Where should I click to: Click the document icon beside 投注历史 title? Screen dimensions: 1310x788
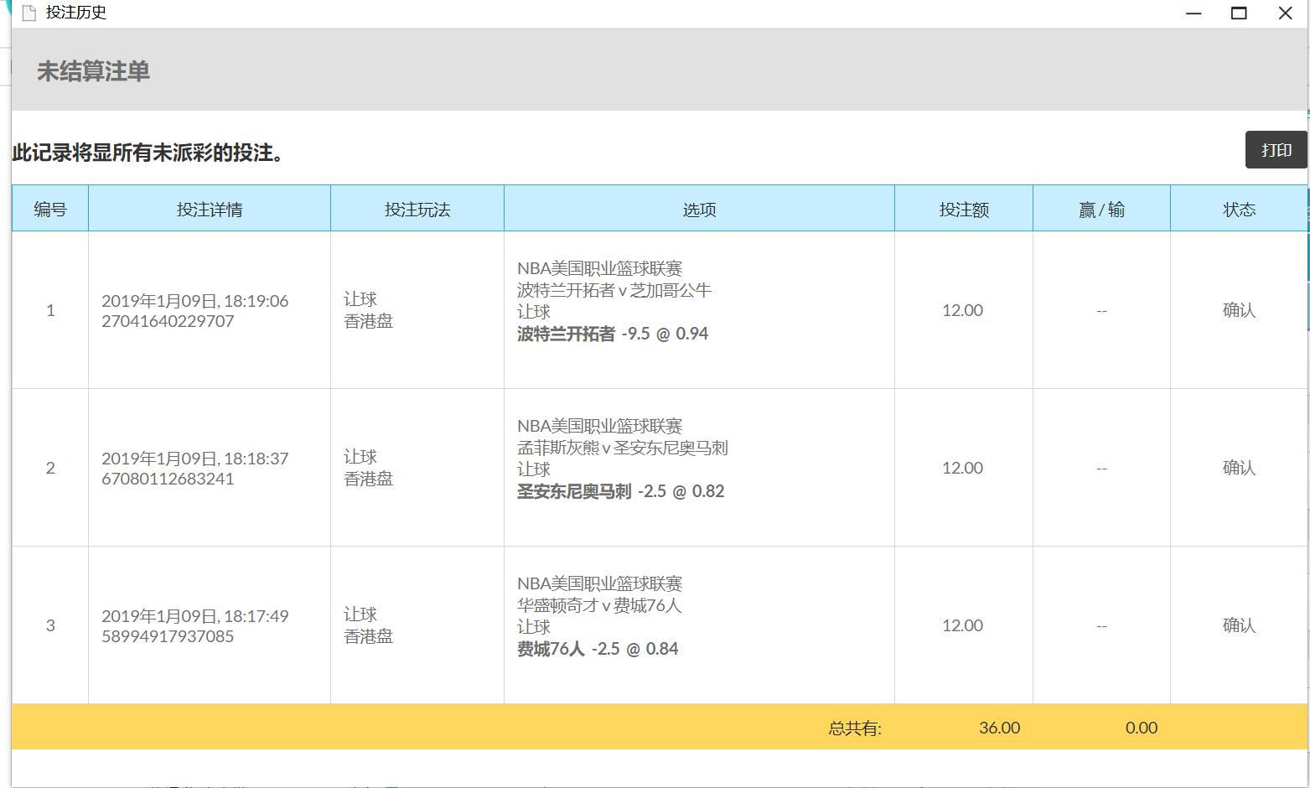coord(29,13)
